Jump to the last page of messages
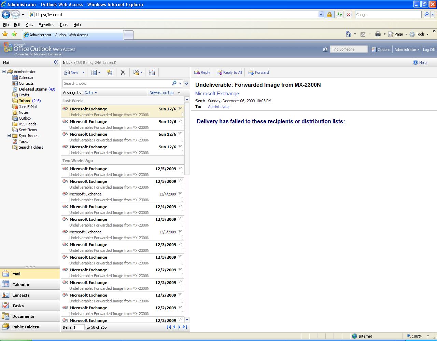 tap(185, 327)
